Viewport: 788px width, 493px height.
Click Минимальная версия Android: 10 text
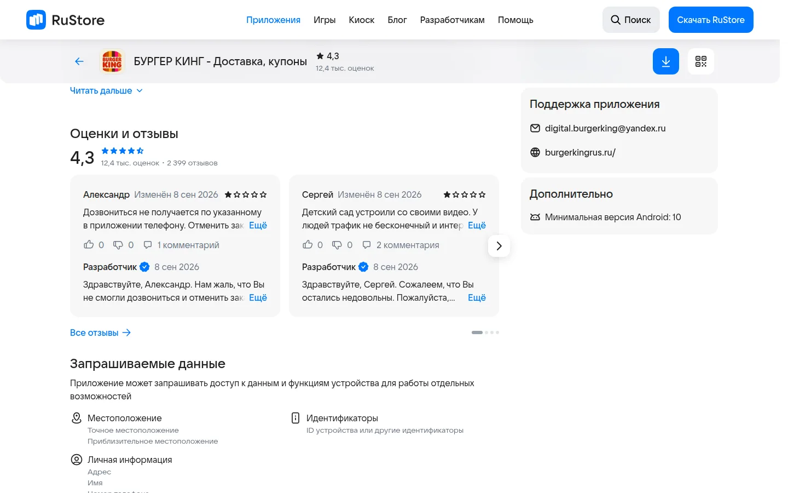613,217
